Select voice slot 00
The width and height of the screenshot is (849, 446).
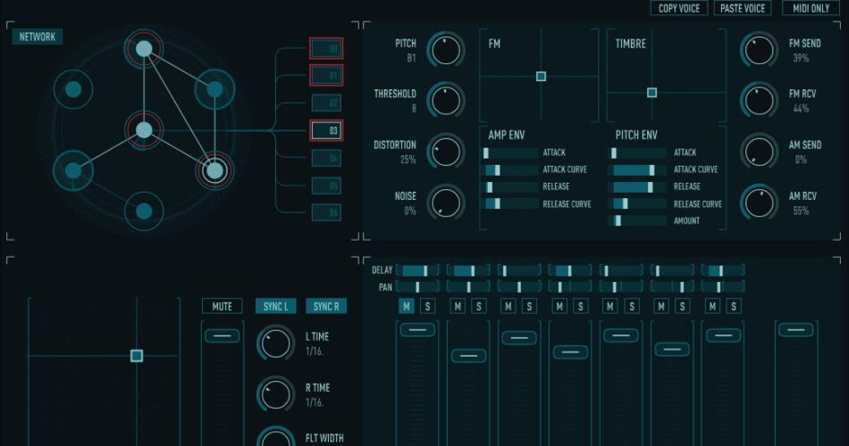tap(326, 49)
